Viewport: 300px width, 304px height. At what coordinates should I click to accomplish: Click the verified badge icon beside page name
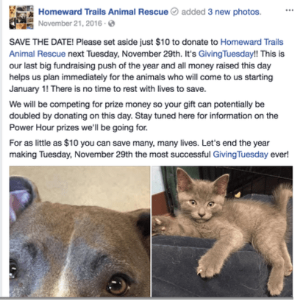(x=174, y=12)
